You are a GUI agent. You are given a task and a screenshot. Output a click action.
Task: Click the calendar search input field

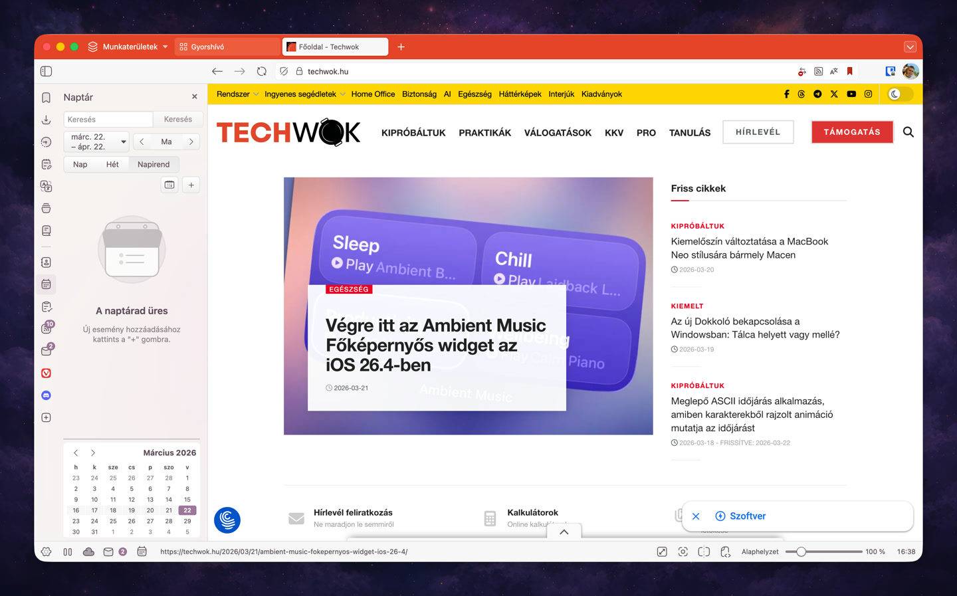tap(108, 120)
